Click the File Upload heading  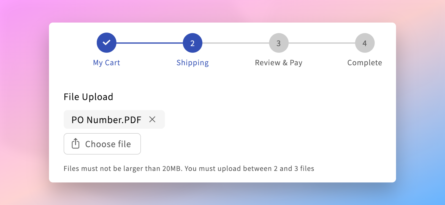tap(88, 96)
